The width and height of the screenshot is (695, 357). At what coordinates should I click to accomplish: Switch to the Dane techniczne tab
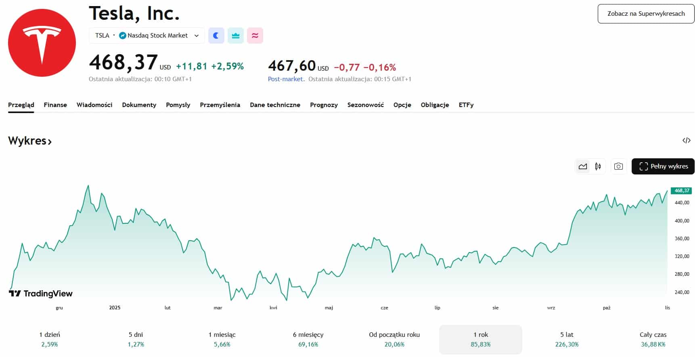click(275, 105)
